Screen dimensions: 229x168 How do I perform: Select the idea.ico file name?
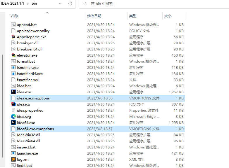tap(23, 104)
